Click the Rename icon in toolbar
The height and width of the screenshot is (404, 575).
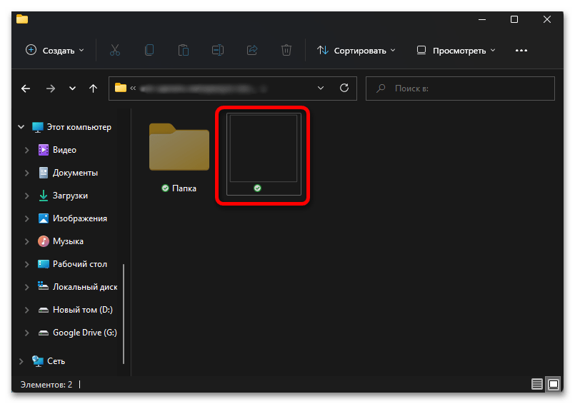(217, 51)
